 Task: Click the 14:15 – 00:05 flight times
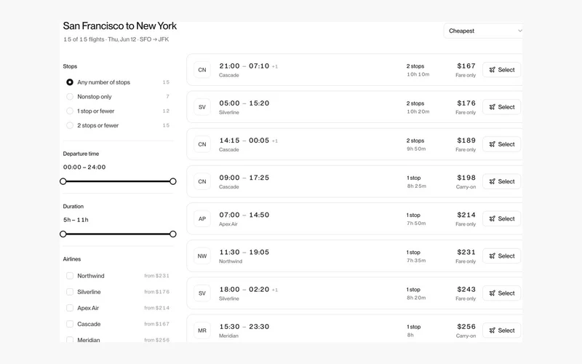pos(244,141)
